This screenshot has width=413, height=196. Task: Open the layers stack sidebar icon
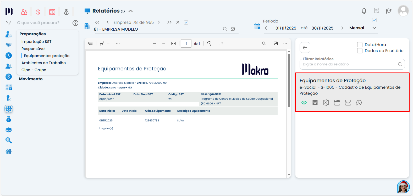click(9, 130)
